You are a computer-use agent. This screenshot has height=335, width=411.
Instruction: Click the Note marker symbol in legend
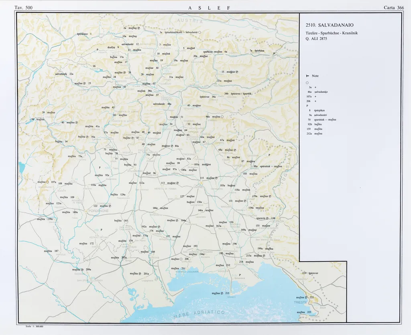(307, 76)
